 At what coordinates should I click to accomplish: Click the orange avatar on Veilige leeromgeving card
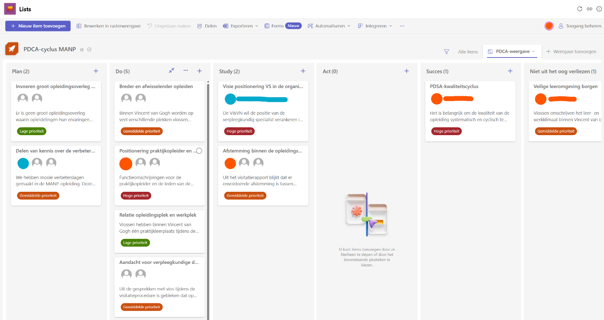point(540,99)
